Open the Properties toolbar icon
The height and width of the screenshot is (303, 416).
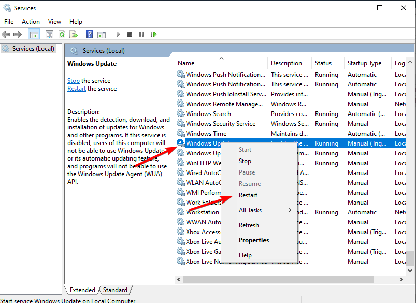pyautogui.click(x=49, y=34)
